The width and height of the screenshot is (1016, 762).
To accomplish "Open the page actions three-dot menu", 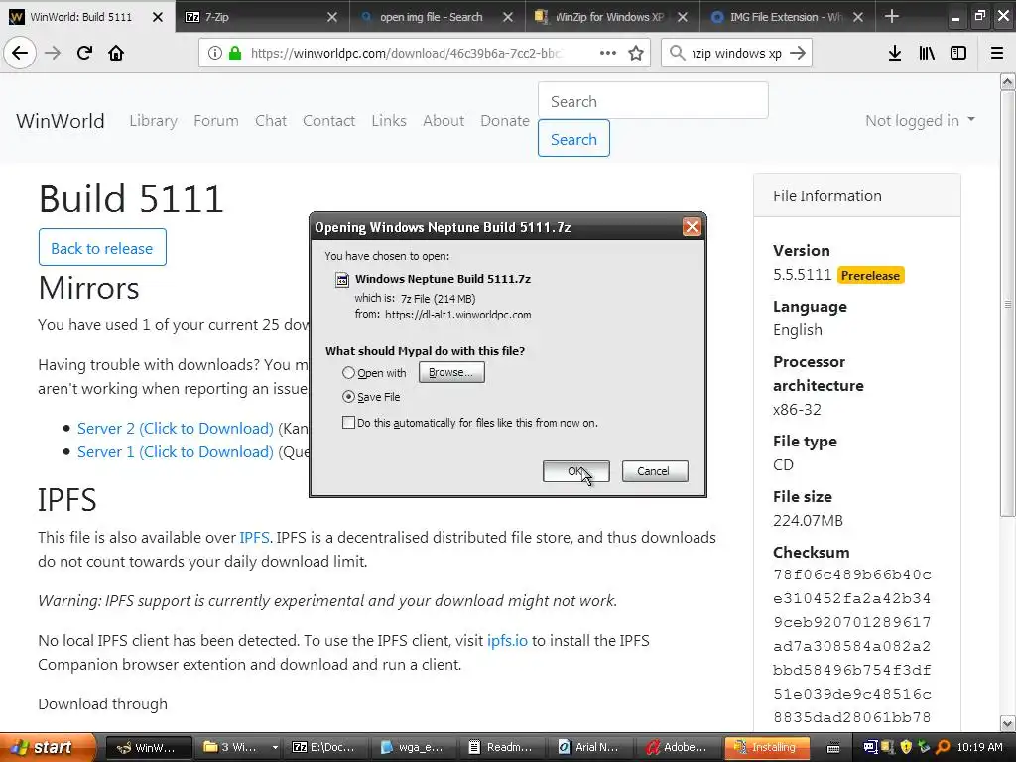I will click(608, 53).
